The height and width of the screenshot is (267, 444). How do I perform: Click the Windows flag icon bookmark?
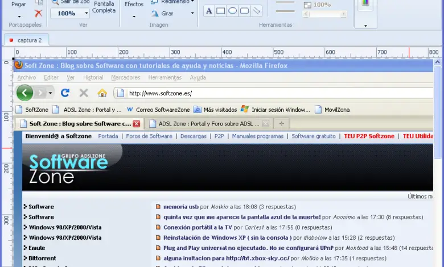coord(245,109)
